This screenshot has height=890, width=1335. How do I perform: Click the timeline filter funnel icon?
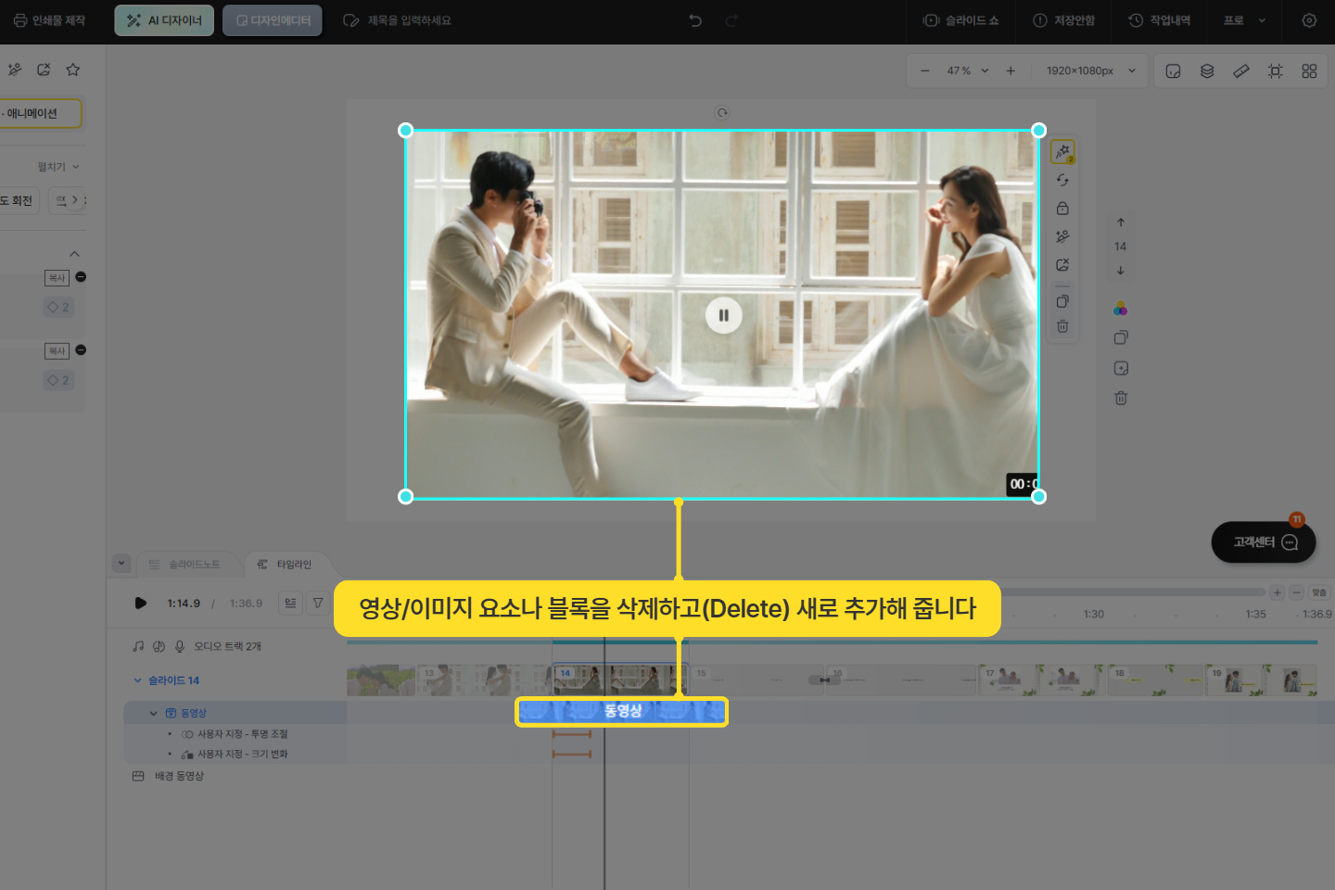318,603
